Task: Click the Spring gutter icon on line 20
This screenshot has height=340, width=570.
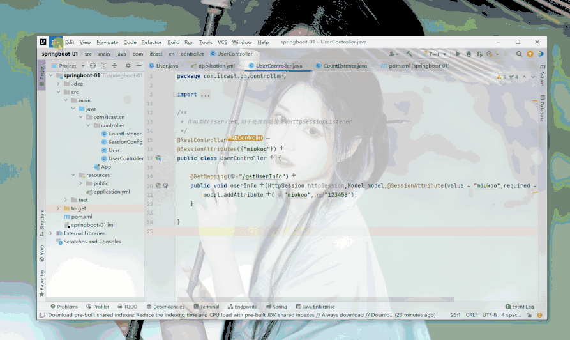Action: (158, 185)
